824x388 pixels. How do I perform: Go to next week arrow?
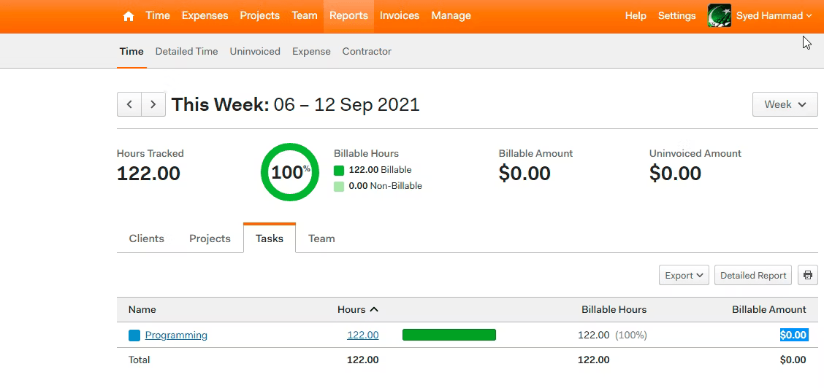tap(153, 104)
